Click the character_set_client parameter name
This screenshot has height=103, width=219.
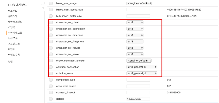point(67,22)
